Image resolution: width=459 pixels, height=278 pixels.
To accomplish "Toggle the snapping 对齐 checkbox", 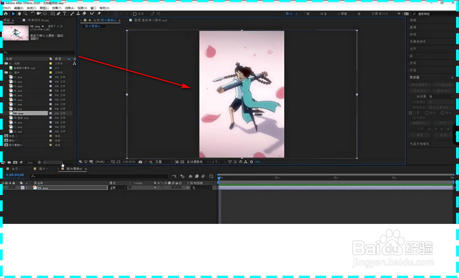I will pyautogui.click(x=135, y=14).
